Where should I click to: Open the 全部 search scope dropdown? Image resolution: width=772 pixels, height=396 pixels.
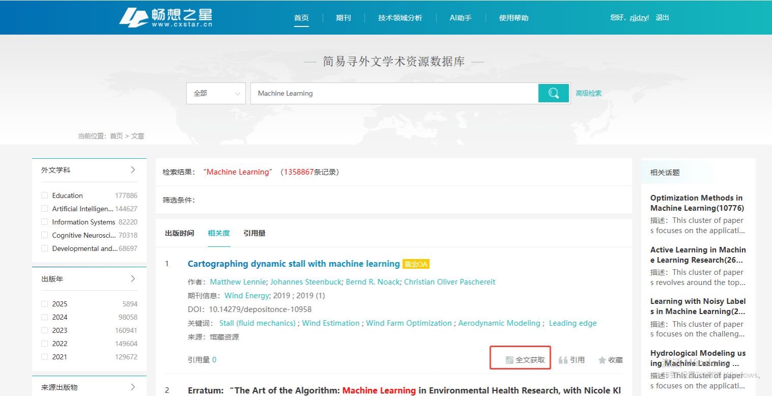click(216, 93)
